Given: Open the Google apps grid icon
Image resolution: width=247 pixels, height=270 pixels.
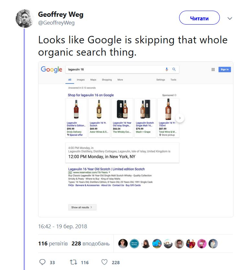Looking at the screenshot, I should coord(213,69).
